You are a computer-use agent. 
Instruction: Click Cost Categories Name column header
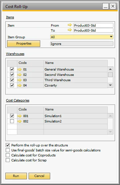click(x=75, y=109)
